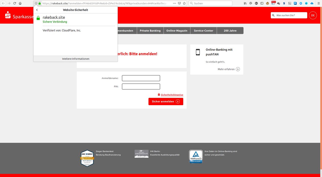Click the arrow circle next to Mehr erfahren
The image size is (322, 177).
point(238,69)
